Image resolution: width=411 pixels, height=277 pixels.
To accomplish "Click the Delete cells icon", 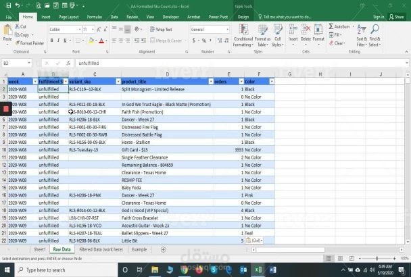I will pos(306,29).
